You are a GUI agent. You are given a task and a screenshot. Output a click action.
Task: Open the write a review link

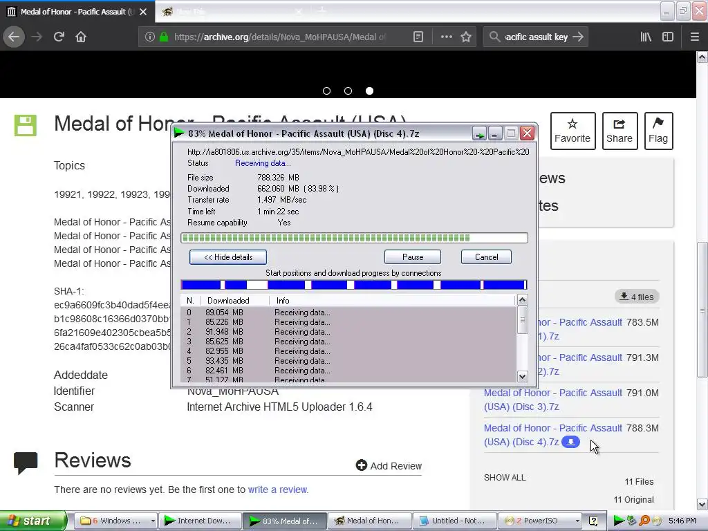[x=278, y=490]
